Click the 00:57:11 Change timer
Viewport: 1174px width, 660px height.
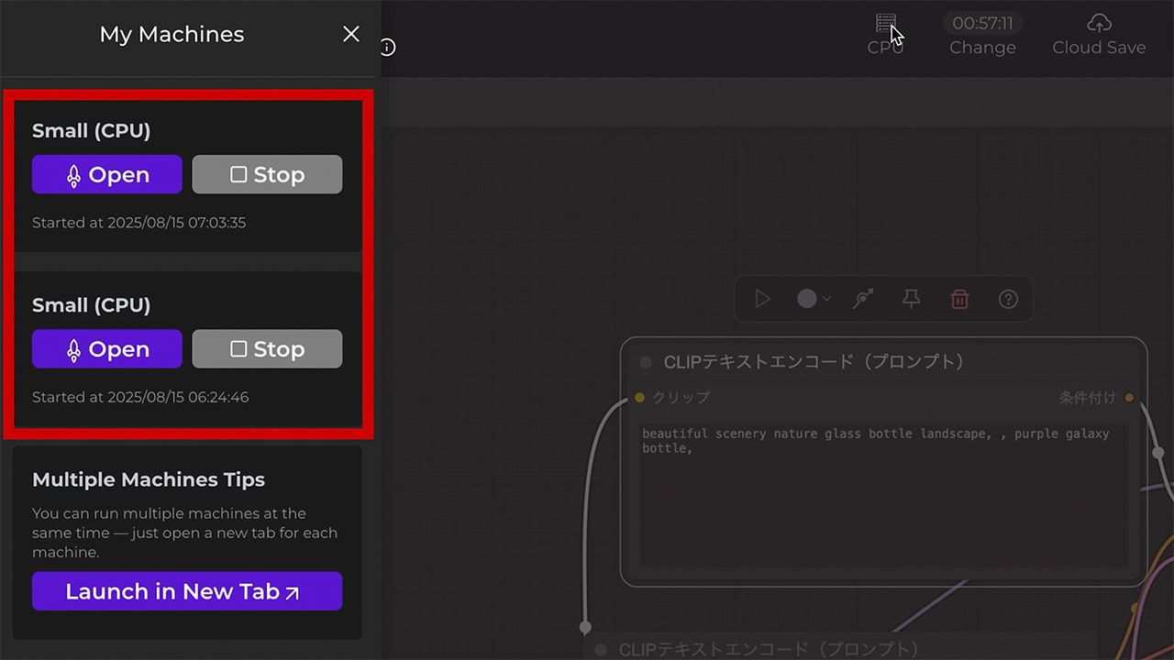click(x=982, y=35)
